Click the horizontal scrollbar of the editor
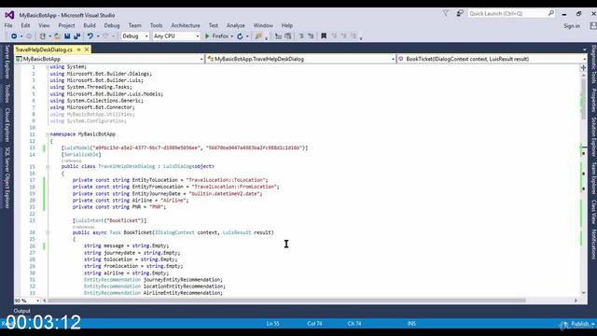Image resolution: width=597 pixels, height=336 pixels. pyautogui.click(x=286, y=301)
